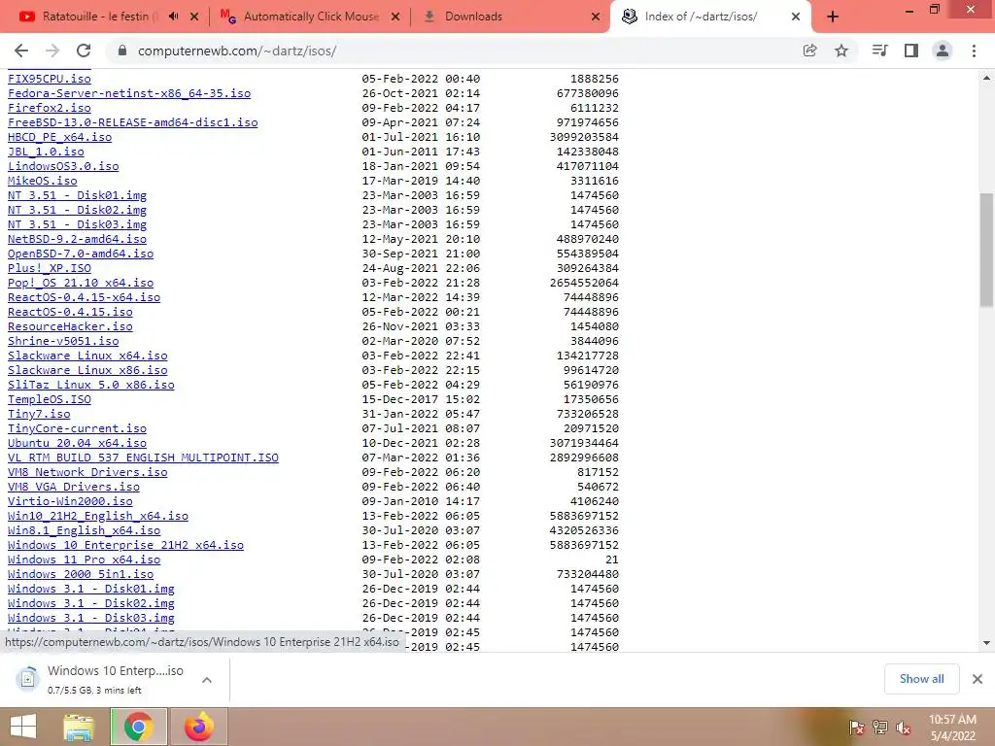995x746 pixels.
Task: Expand download item options chevron
Action: tap(207, 679)
